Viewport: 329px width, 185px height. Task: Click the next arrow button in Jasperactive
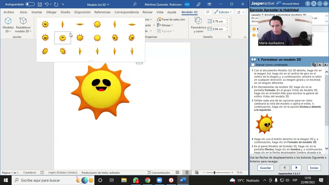point(296,168)
